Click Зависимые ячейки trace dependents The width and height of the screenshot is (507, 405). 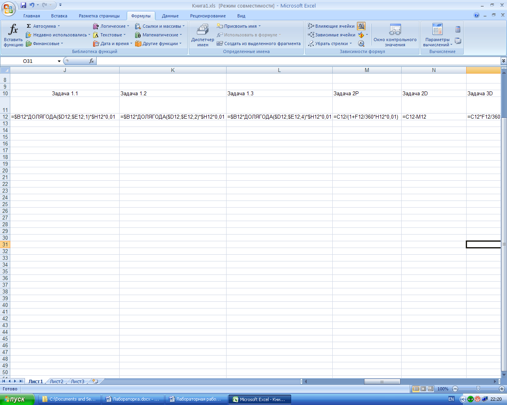332,35
